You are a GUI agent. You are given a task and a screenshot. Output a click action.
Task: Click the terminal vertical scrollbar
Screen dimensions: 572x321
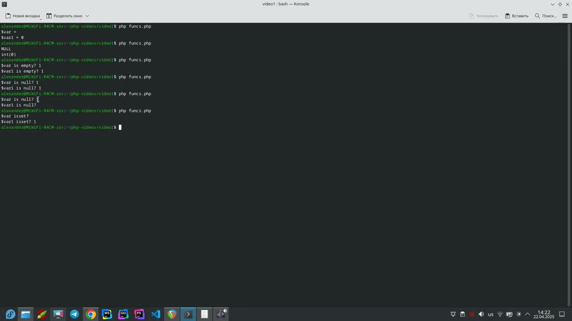pyautogui.click(x=569, y=165)
